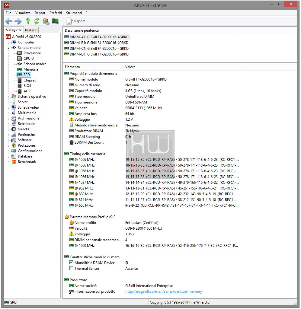This screenshot has width=301, height=309.
Task: Expand the Computer tree node
Action: click(8, 42)
